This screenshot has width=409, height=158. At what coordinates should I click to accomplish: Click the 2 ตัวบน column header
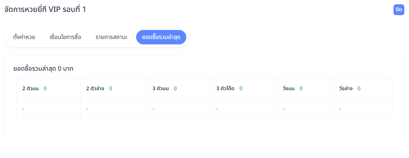point(31,88)
